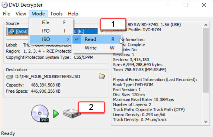Screen dimensions: 213x137
Task: Choose File mode from Mode menu
Action: tap(51, 22)
